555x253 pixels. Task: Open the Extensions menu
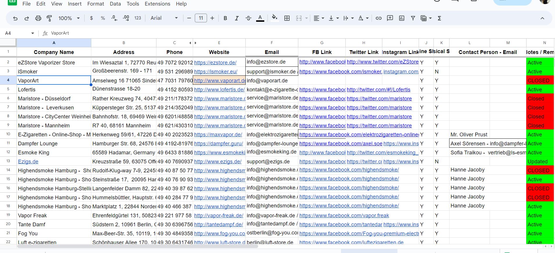pos(158,4)
